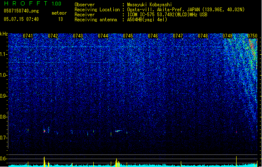Click the tall yellow power spike near 0749
The height and width of the screenshot is (167, 262).
point(236,161)
